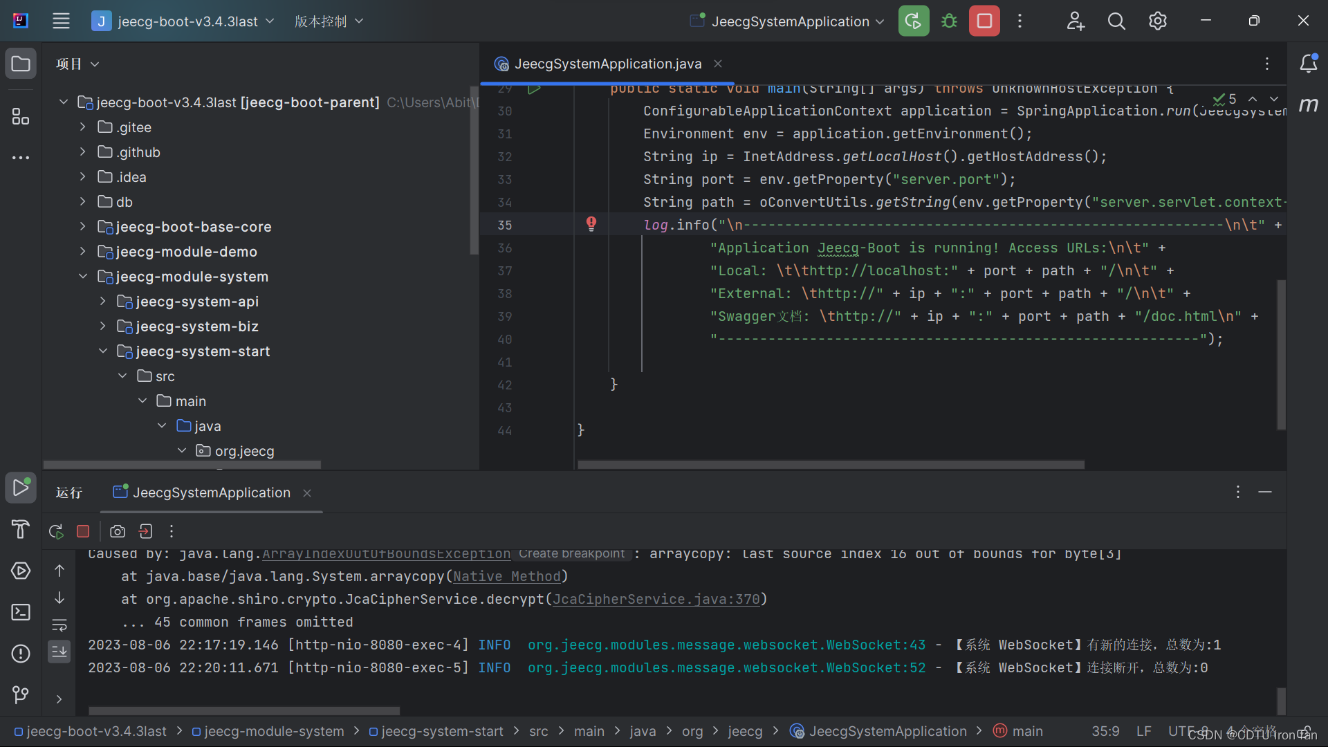1328x747 pixels.
Task: Click the editor horizontal scrollbar
Action: (x=830, y=465)
